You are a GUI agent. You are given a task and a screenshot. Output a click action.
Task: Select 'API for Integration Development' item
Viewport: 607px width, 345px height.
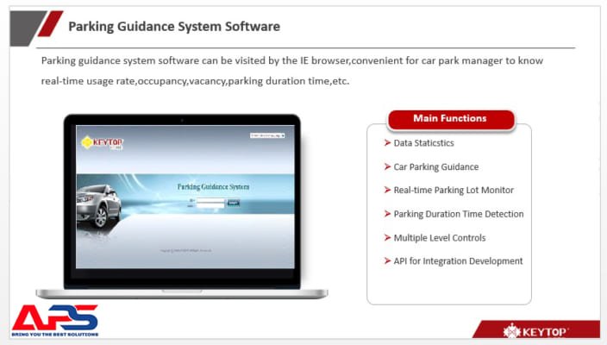click(458, 261)
